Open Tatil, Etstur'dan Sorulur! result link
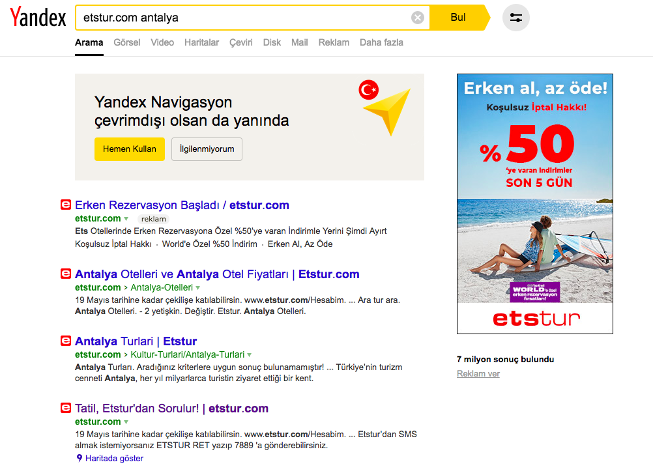This screenshot has width=653, height=471. coord(171,408)
